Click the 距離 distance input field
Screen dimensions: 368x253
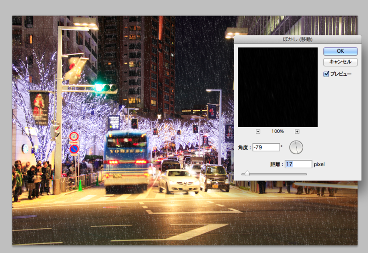click(298, 164)
